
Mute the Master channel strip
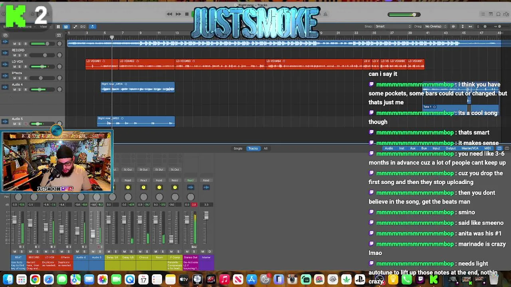203,252
